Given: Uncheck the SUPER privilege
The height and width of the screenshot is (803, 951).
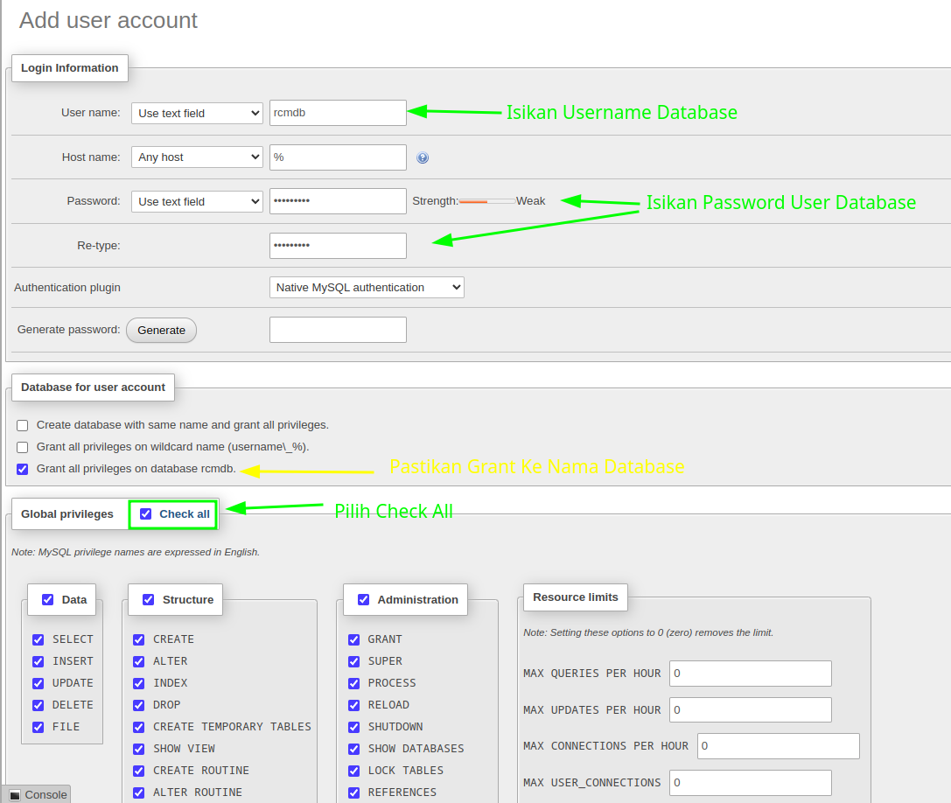Looking at the screenshot, I should [x=354, y=661].
